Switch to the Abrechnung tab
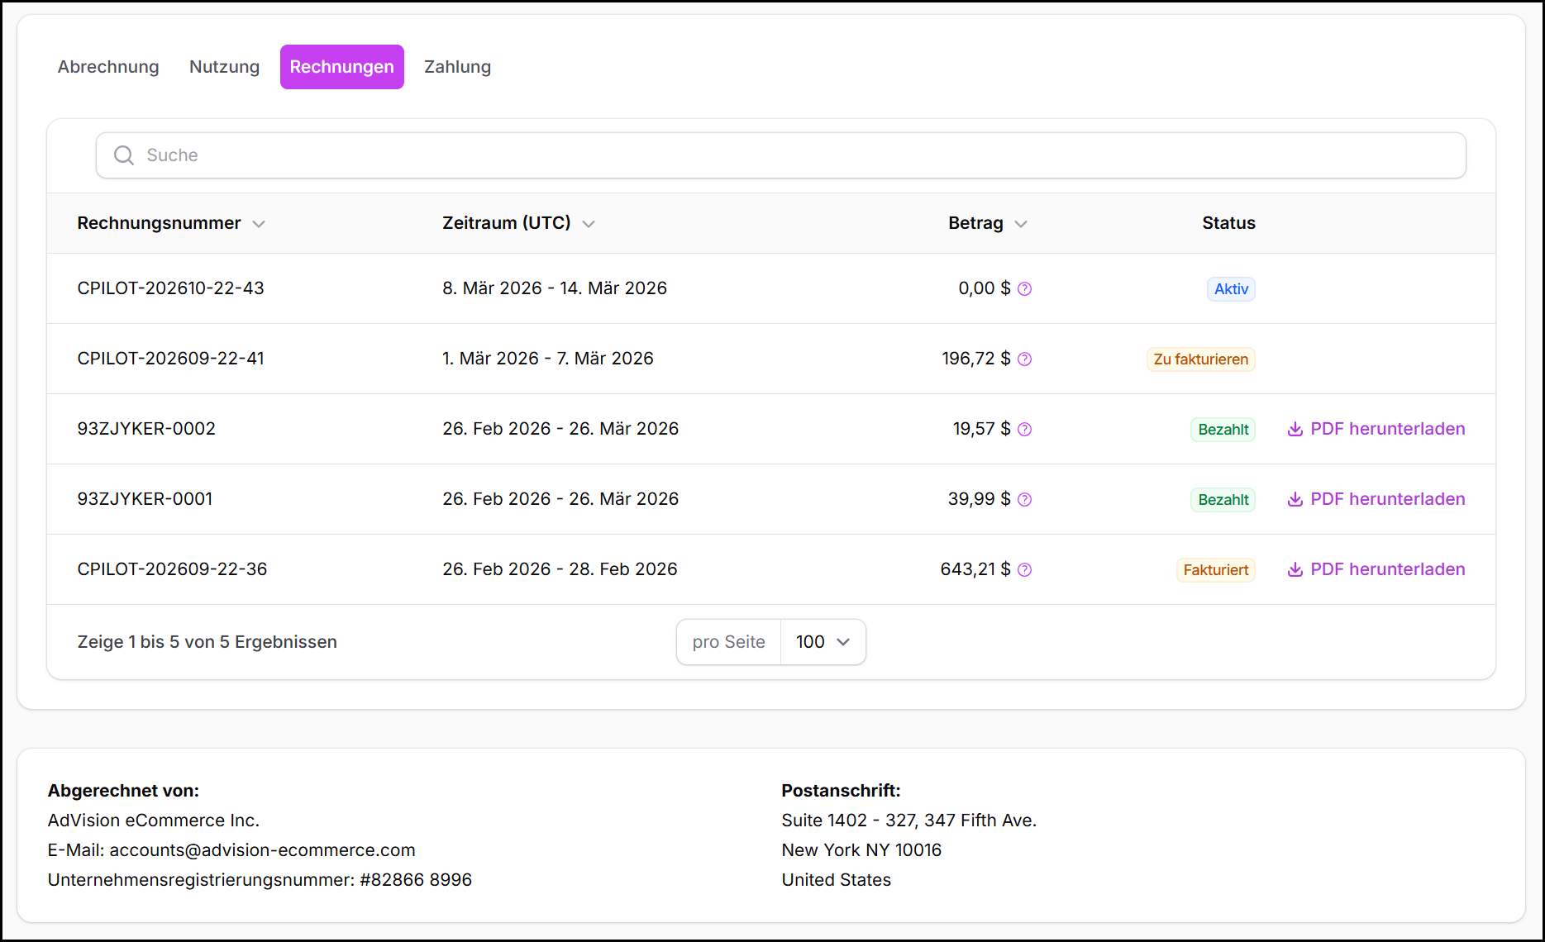The image size is (1545, 942). 108,67
